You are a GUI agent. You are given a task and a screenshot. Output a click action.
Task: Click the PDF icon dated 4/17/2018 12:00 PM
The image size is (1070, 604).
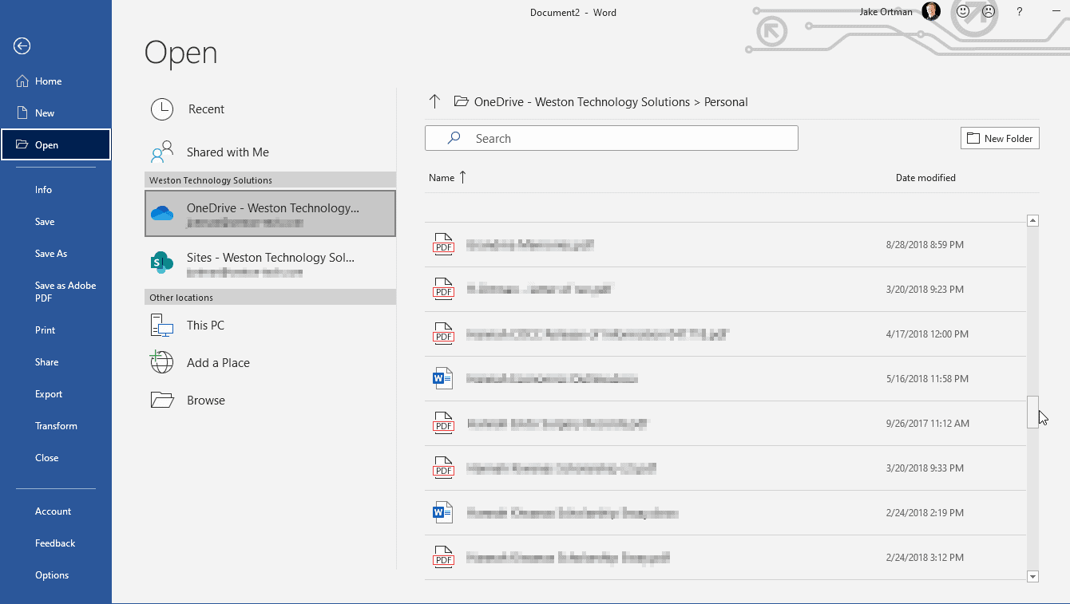click(443, 334)
